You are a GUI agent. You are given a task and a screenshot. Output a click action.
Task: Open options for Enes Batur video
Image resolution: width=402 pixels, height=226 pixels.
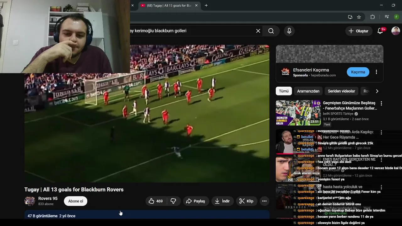point(381,160)
